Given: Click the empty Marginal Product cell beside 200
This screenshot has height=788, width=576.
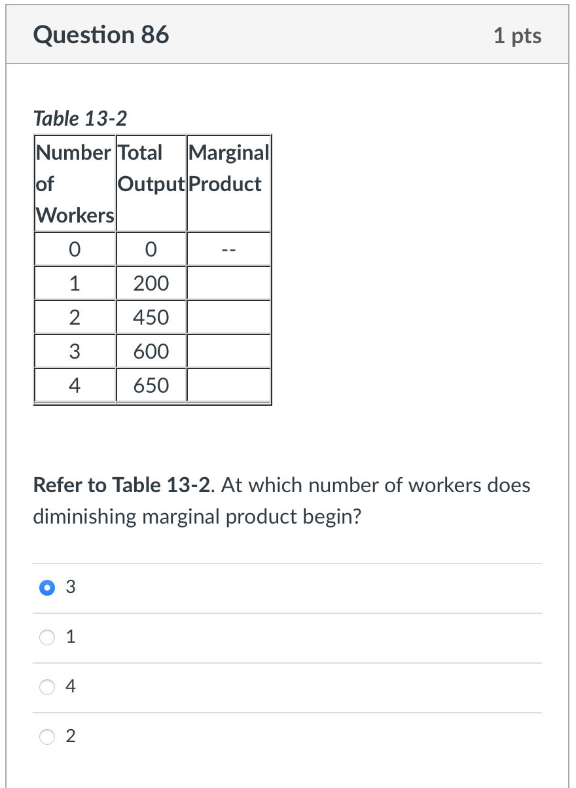Looking at the screenshot, I should tap(228, 283).
